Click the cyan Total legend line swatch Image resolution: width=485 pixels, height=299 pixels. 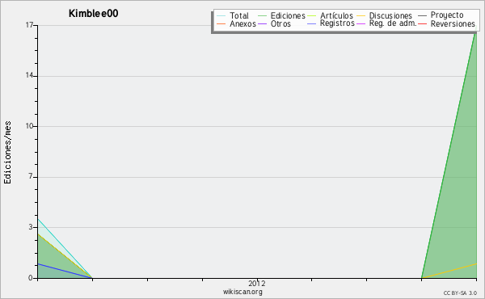click(221, 15)
